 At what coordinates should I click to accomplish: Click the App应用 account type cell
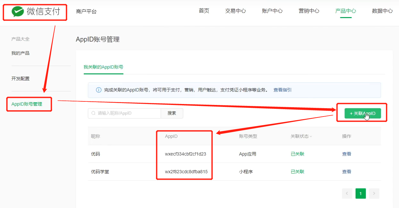248,154
